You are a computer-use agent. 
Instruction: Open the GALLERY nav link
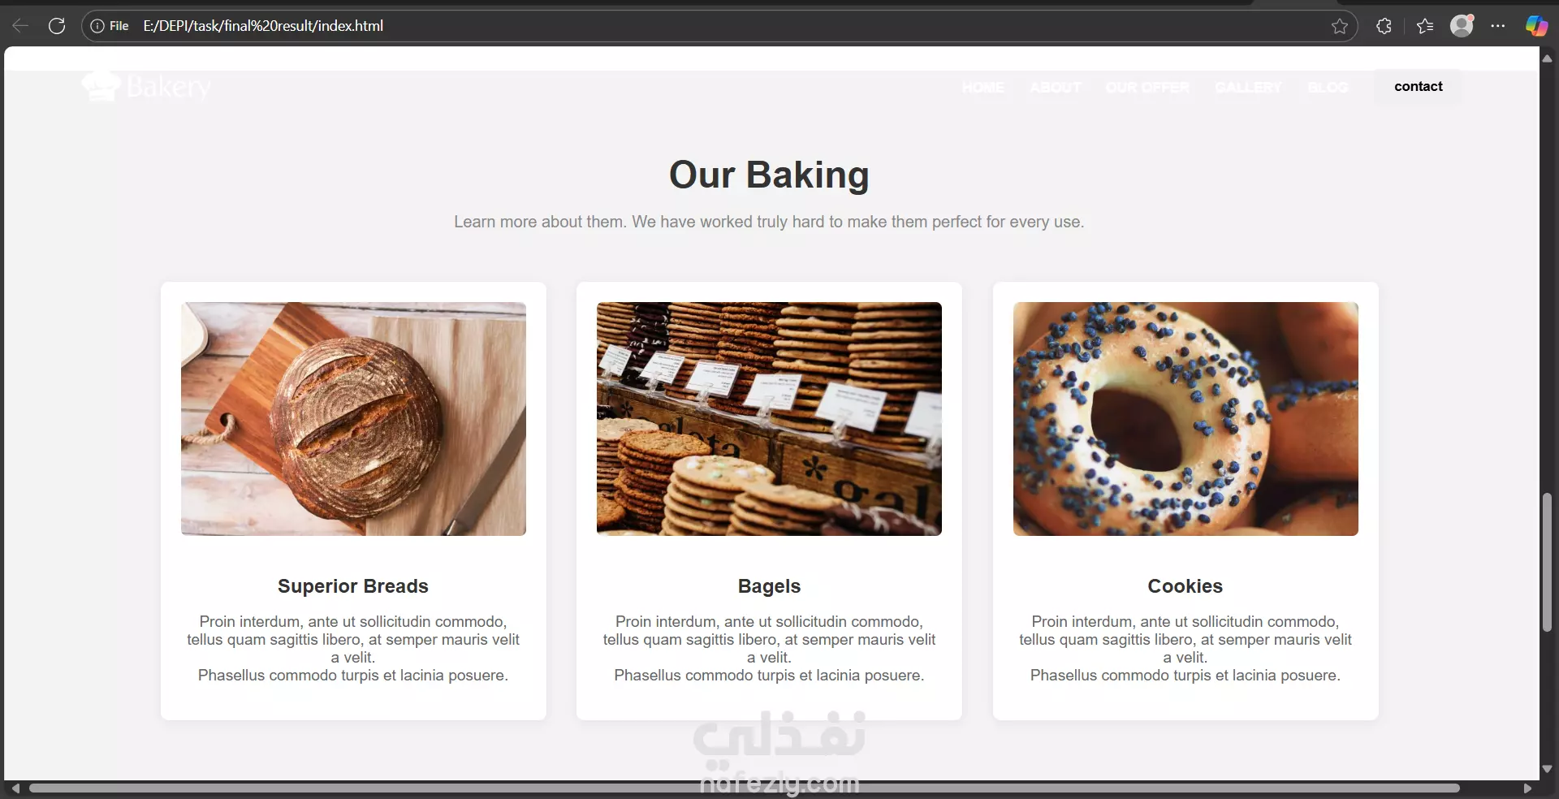1248,87
